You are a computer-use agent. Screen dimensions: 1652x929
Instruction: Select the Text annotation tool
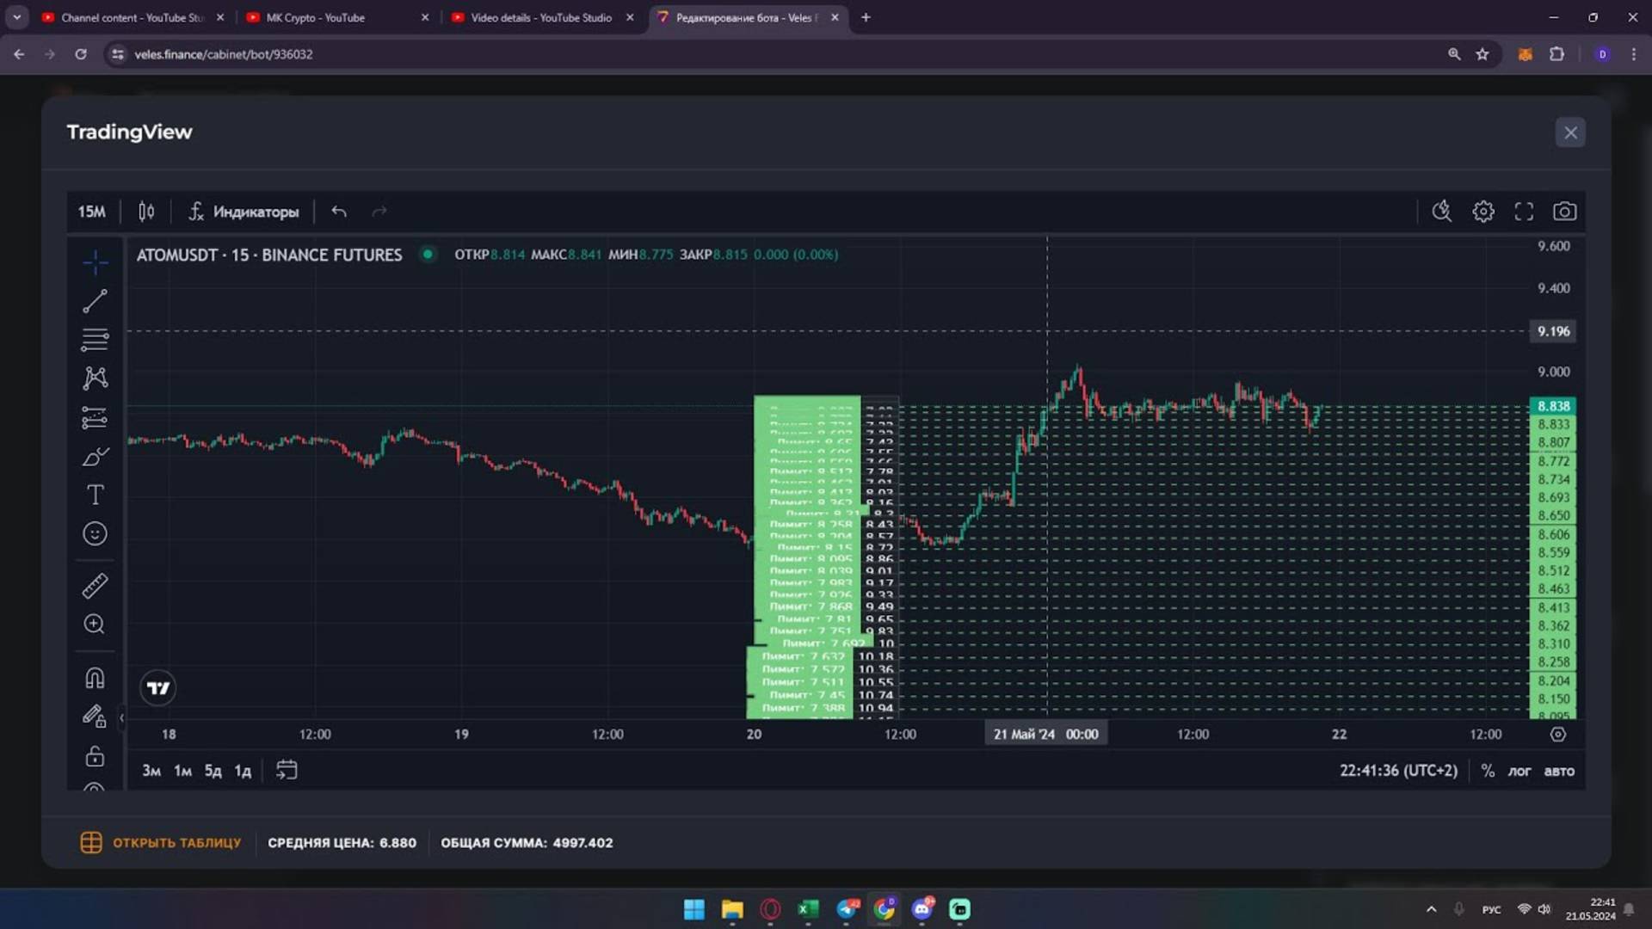coord(95,495)
